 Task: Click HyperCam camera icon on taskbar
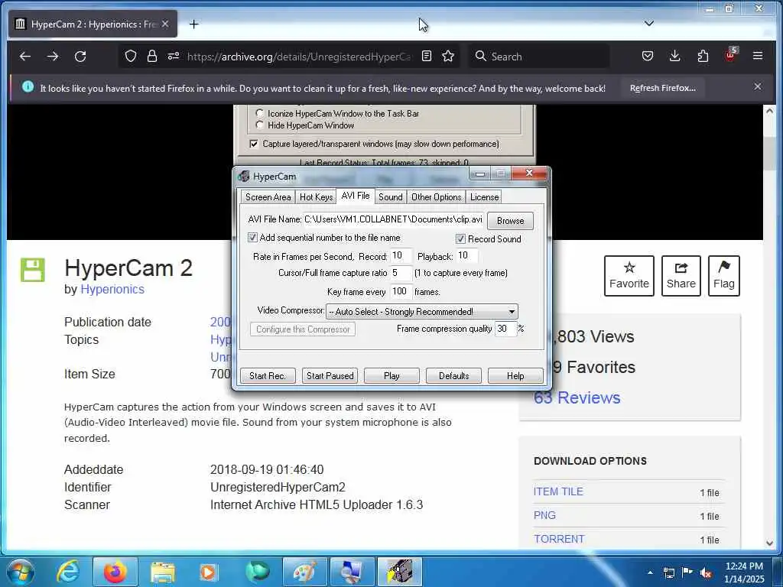tap(399, 572)
